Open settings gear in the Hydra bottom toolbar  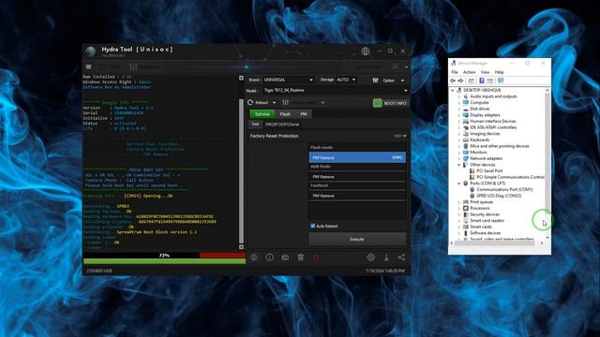[371, 257]
